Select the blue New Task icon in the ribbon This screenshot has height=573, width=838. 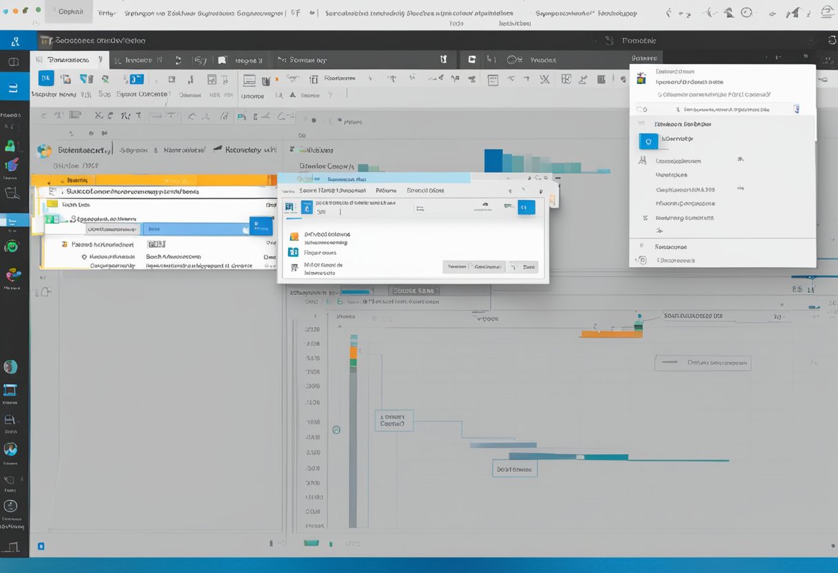pos(45,79)
